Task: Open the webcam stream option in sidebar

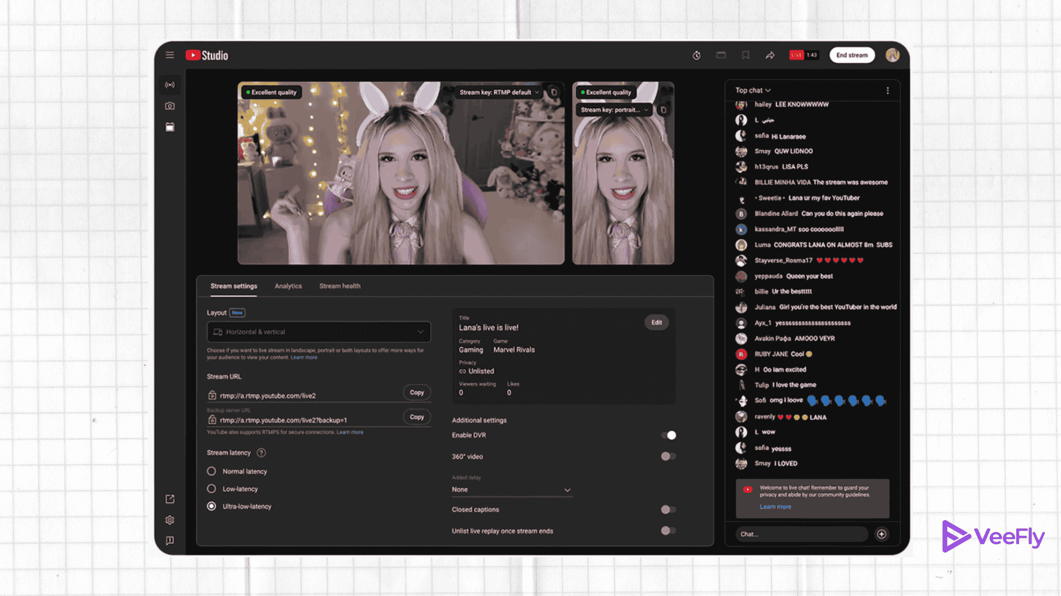Action: pos(170,105)
